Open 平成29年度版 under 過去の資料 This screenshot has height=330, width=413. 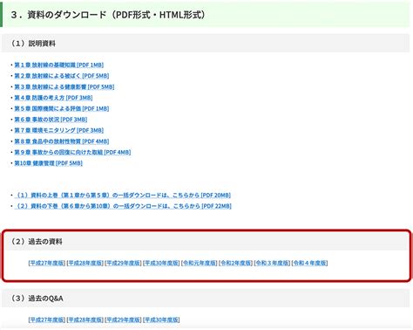[x=123, y=263]
